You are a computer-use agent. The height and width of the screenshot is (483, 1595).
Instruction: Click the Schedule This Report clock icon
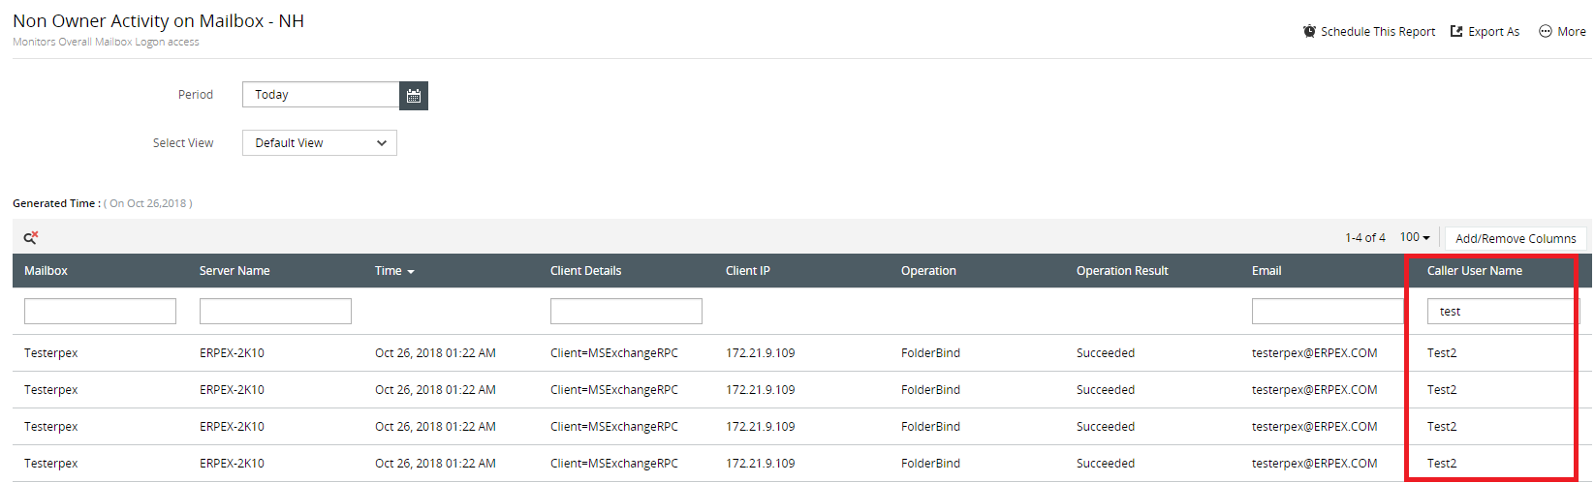(x=1309, y=31)
